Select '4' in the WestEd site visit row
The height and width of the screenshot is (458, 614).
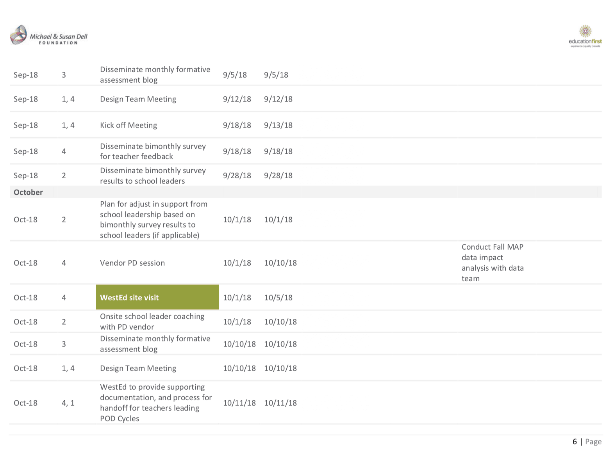click(x=64, y=298)
